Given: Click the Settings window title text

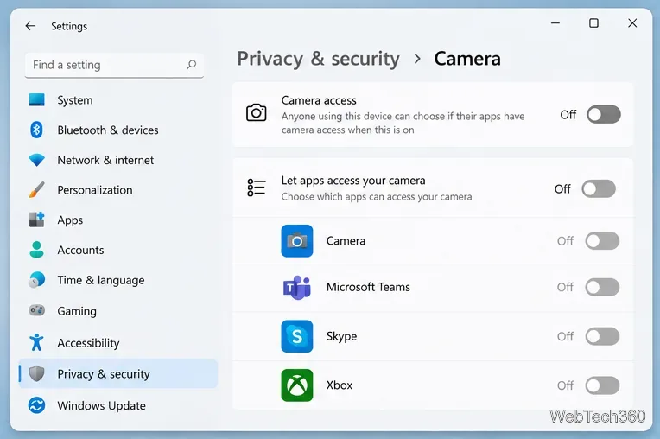Looking at the screenshot, I should coord(69,26).
